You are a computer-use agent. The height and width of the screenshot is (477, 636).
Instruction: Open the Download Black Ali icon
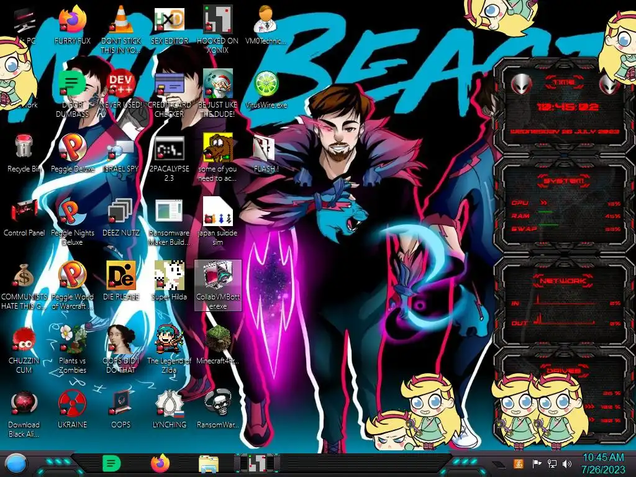pyautogui.click(x=24, y=414)
